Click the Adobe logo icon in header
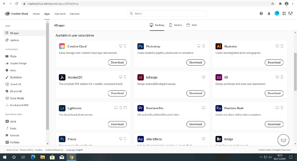Image resolution: width=297 pixels, height=161 pixels. pyautogui.click(x=290, y=14)
